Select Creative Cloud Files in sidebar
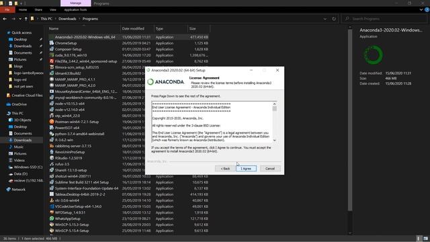430x242 pixels. (27, 95)
